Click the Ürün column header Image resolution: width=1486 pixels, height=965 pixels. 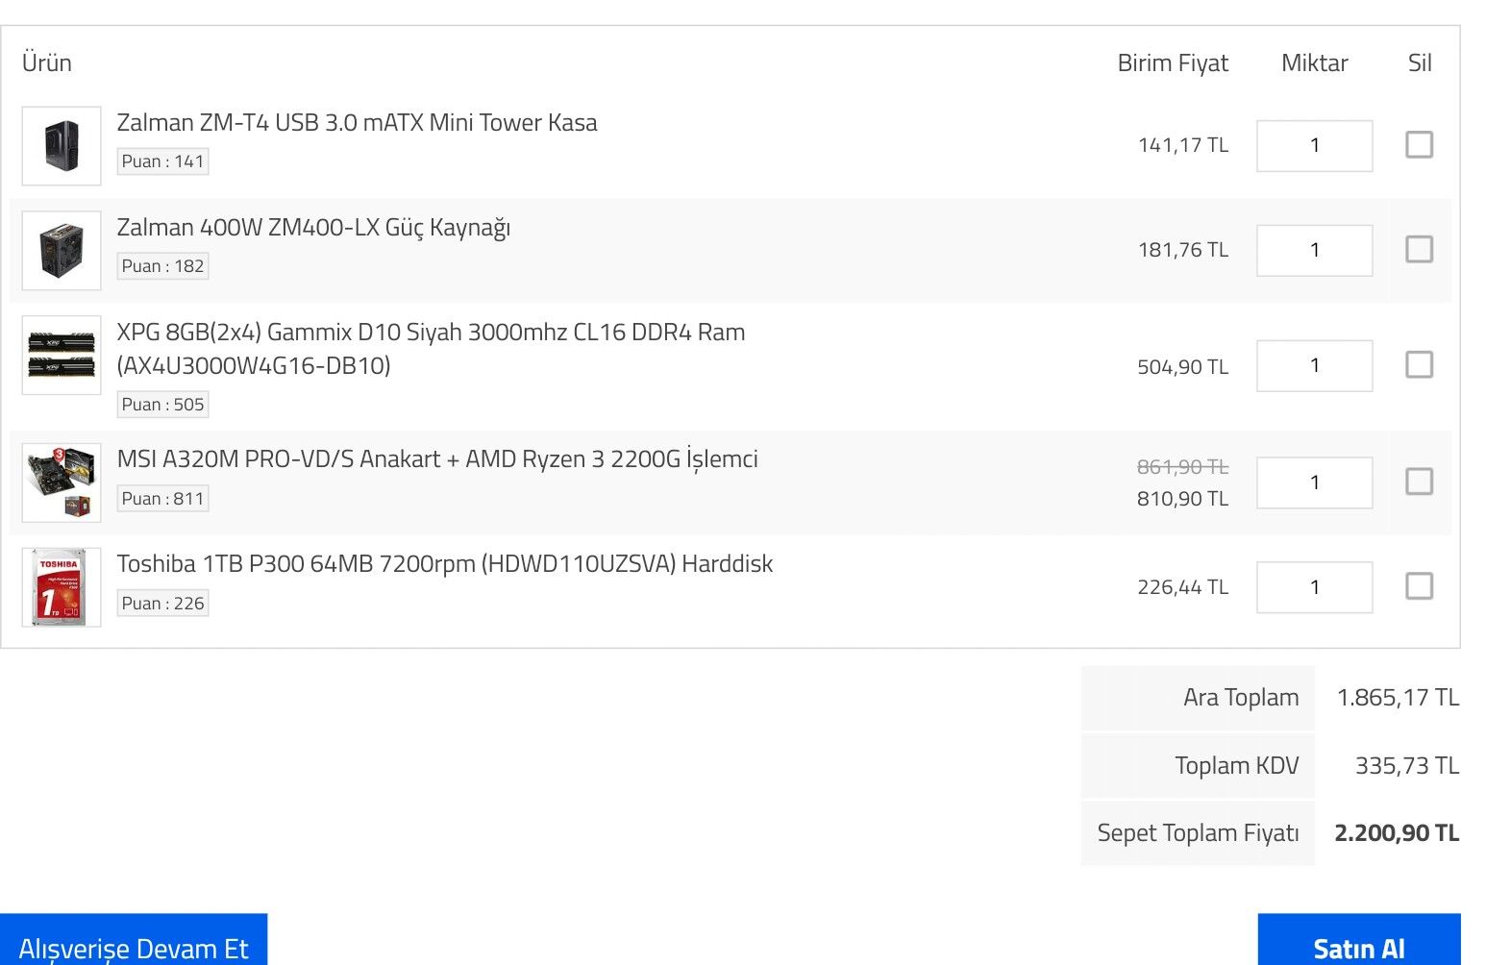(x=47, y=63)
